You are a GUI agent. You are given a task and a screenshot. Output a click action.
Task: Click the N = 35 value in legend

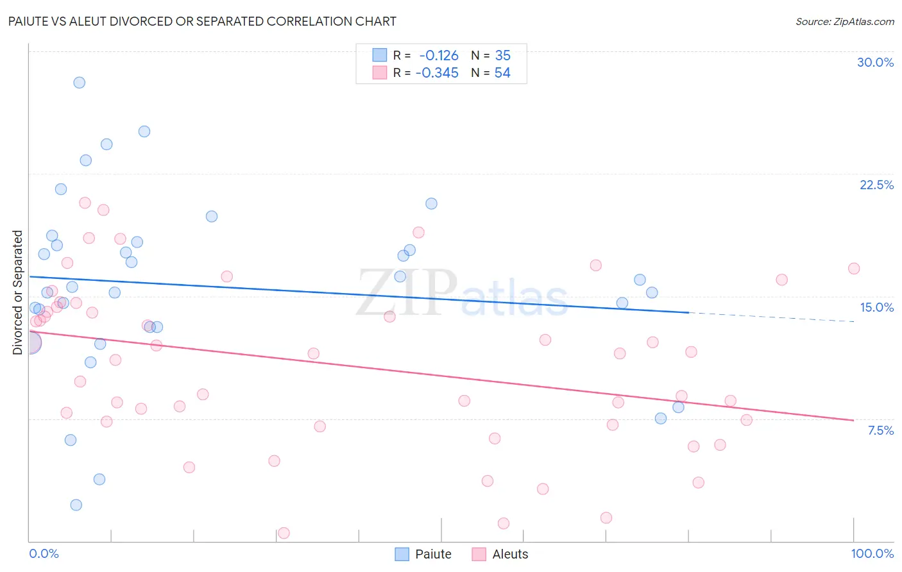coord(491,55)
